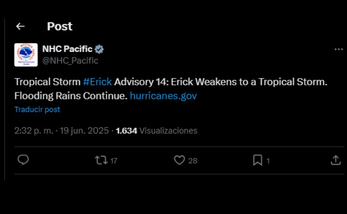Click the Traducir post option
Image resolution: width=347 pixels, height=214 pixels.
37,109
